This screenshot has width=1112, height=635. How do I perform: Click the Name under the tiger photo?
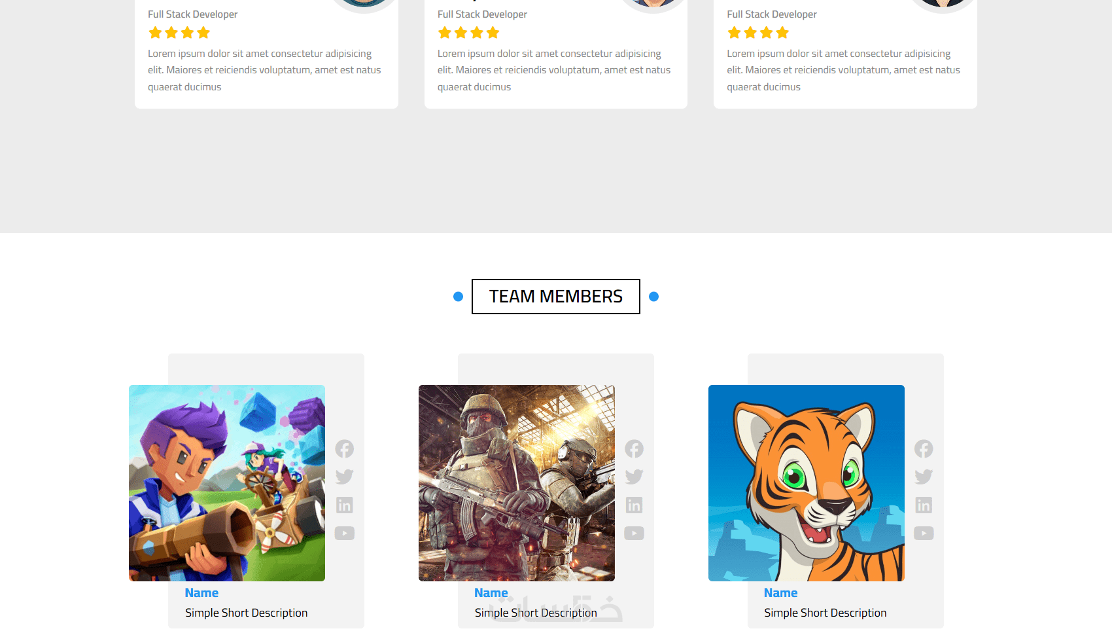click(x=781, y=592)
